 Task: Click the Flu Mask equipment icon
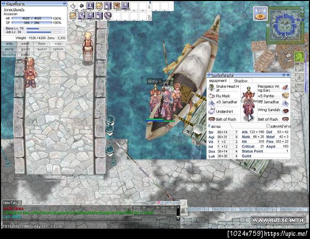(212, 96)
